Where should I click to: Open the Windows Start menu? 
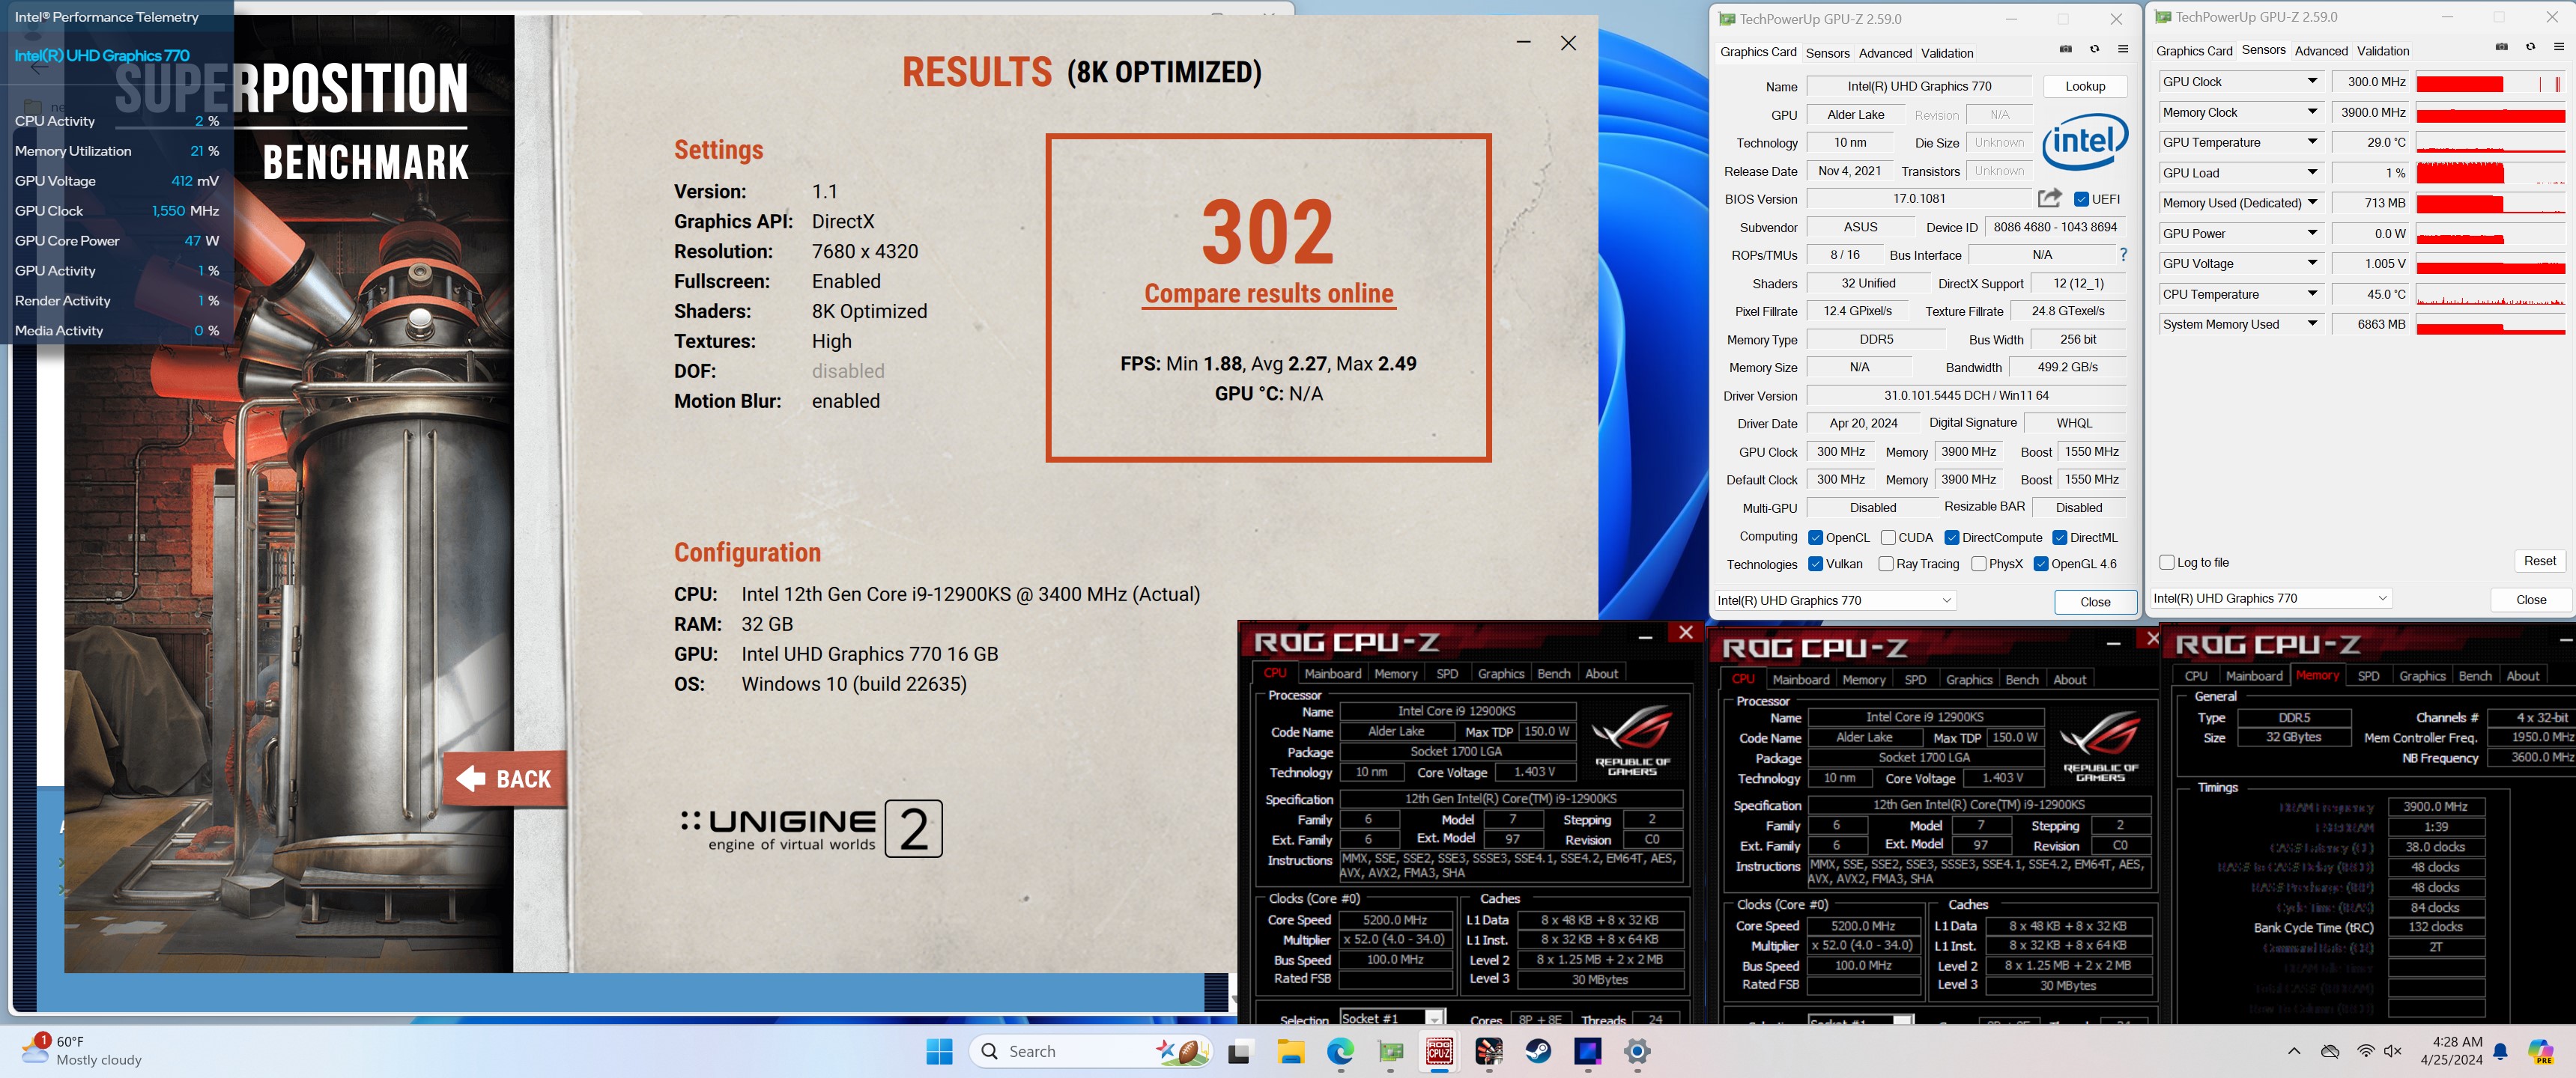tap(939, 1051)
